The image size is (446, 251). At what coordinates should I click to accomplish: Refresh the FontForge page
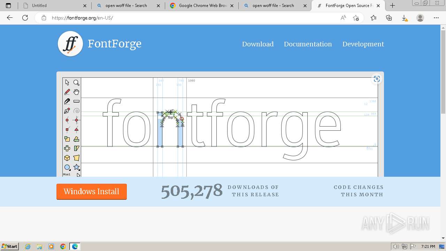click(x=25, y=18)
